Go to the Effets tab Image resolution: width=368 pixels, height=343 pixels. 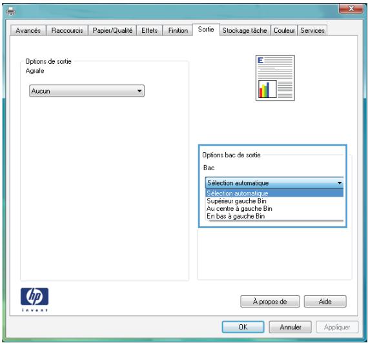(150, 30)
